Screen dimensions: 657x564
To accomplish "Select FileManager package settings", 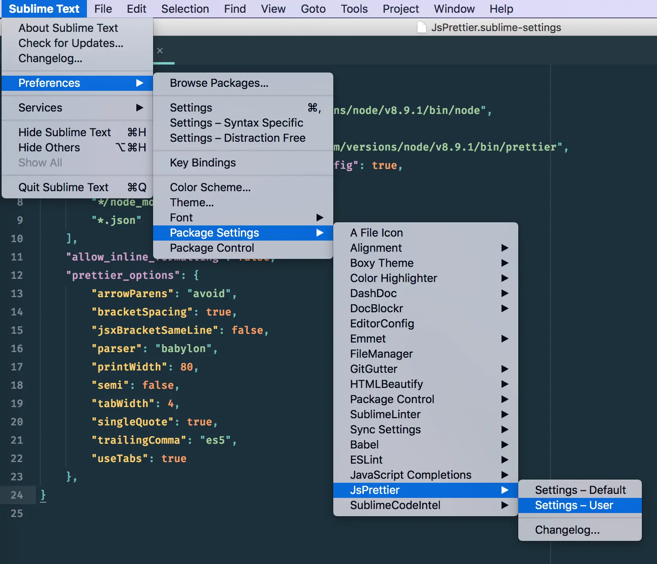I will coord(426,354).
